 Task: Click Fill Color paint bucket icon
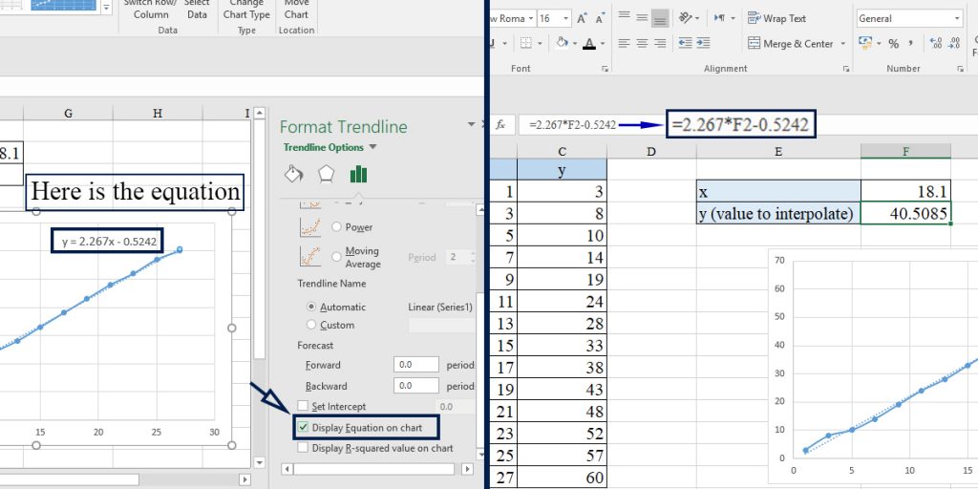562,43
